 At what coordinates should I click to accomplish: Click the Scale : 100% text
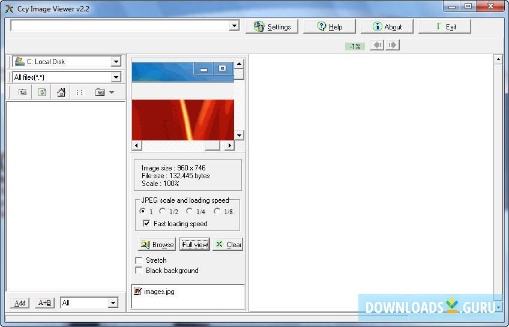[x=160, y=184]
